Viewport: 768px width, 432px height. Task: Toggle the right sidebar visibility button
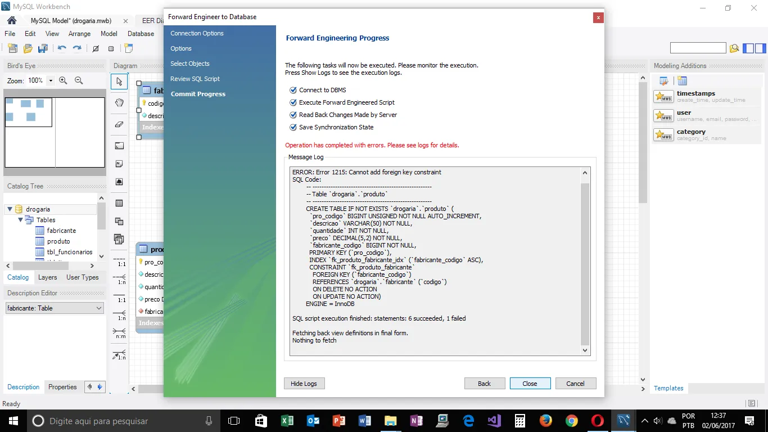[760, 48]
